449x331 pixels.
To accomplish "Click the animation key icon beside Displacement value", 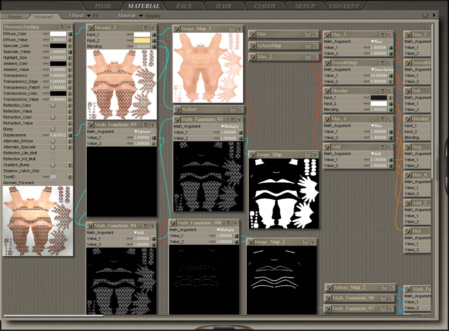I will [x=46, y=135].
